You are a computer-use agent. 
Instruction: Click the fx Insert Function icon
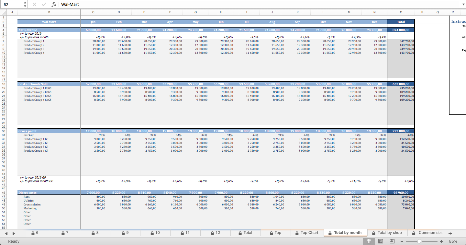54,4
